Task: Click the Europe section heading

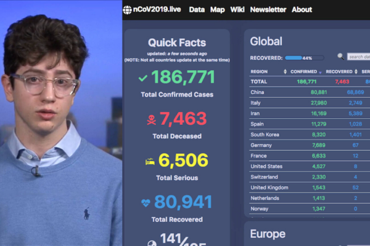Action: pos(268,234)
